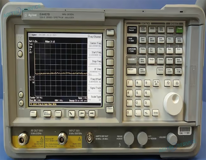Toggle CF Step Auto/Man on screen
The height and width of the screenshot is (160, 206).
[95, 72]
